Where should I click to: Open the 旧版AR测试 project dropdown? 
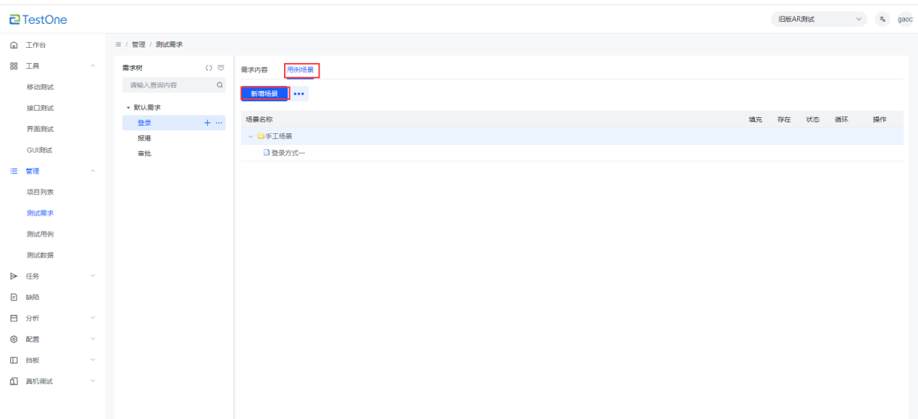tap(819, 20)
